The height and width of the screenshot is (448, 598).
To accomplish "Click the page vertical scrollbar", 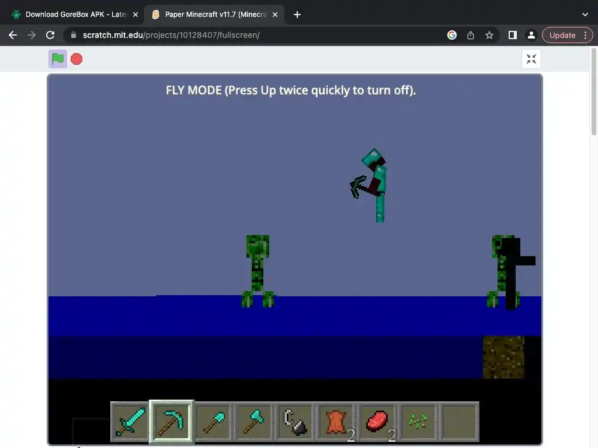I will click(594, 92).
